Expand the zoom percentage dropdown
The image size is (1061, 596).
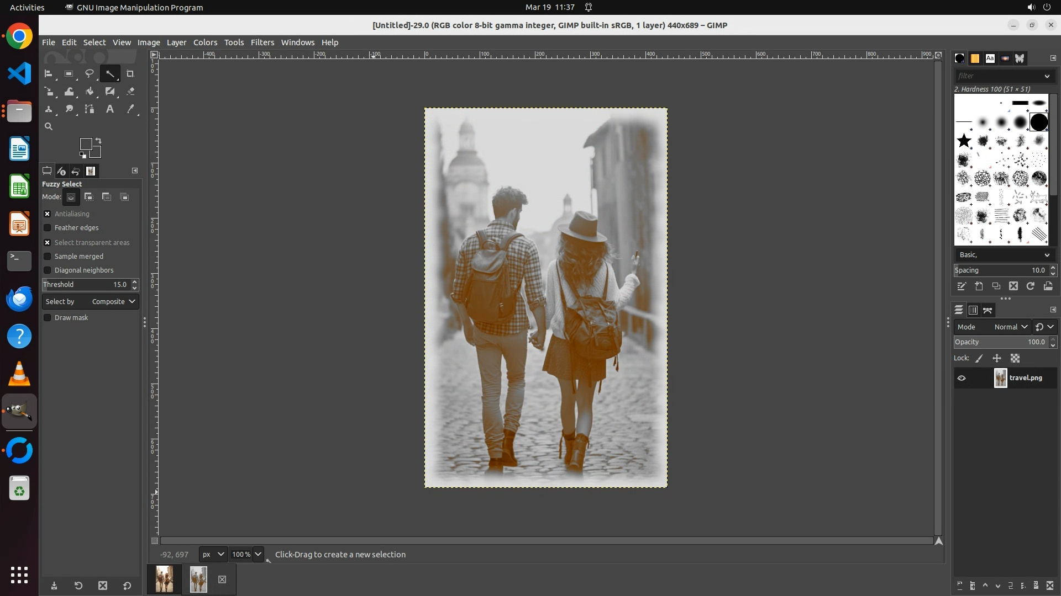258,554
